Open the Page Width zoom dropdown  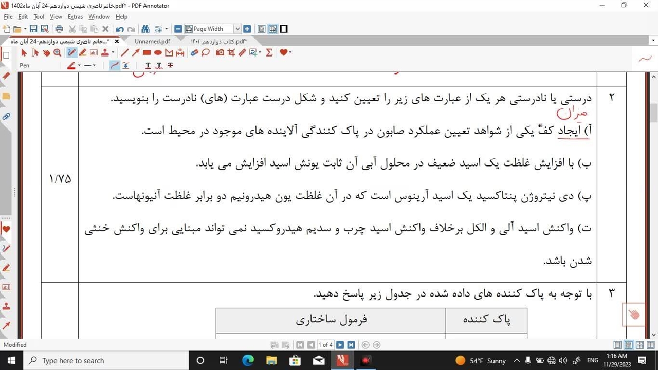(x=237, y=29)
